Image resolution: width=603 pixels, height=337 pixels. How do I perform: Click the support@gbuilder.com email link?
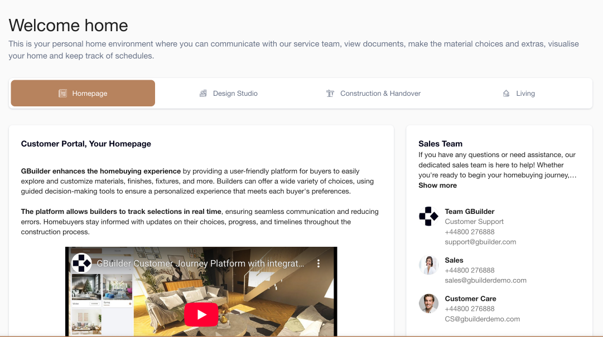[x=480, y=242]
